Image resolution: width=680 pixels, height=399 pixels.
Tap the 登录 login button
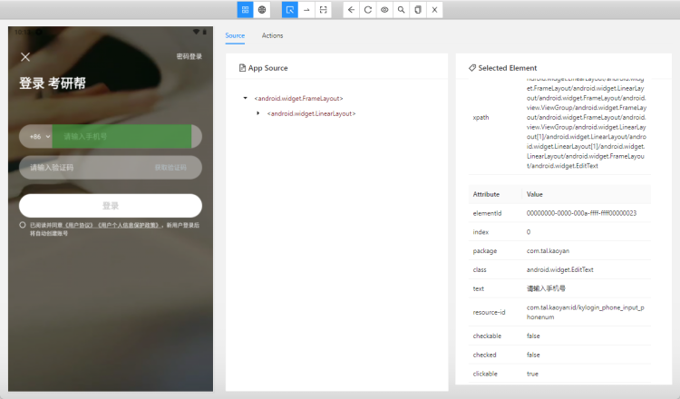coord(111,206)
